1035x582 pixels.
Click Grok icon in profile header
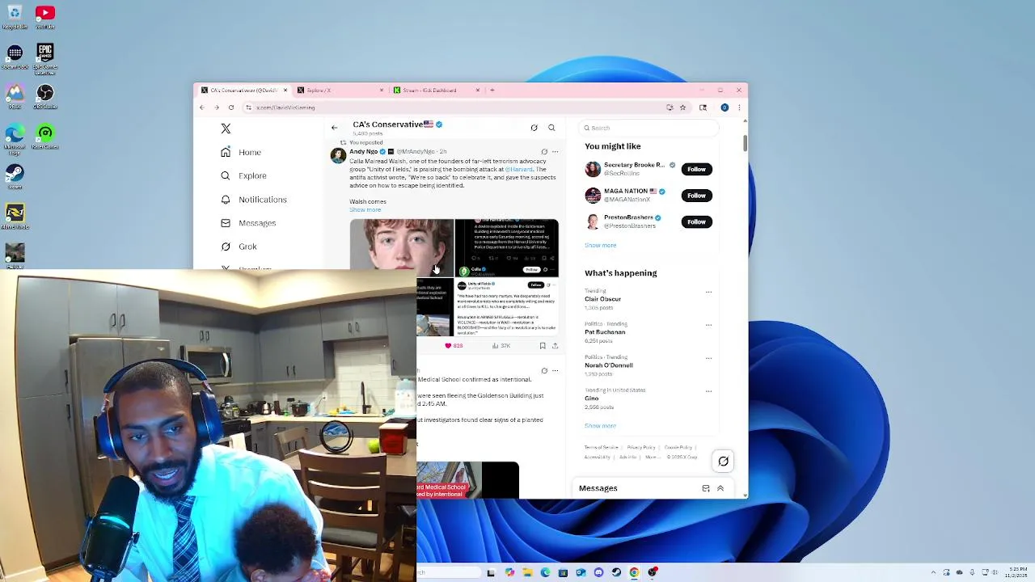point(534,128)
